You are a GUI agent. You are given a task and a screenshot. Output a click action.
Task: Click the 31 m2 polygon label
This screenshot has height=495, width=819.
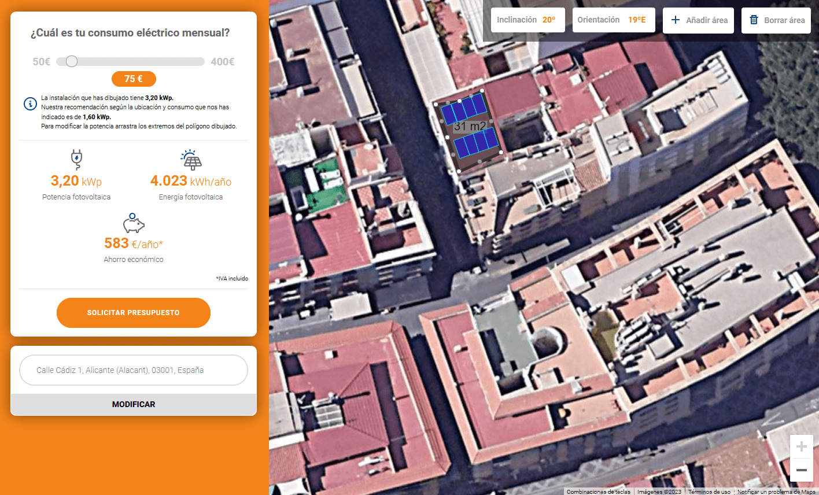pyautogui.click(x=470, y=126)
